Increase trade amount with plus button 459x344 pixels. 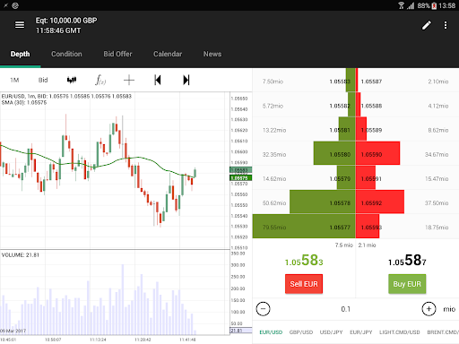pos(429,309)
